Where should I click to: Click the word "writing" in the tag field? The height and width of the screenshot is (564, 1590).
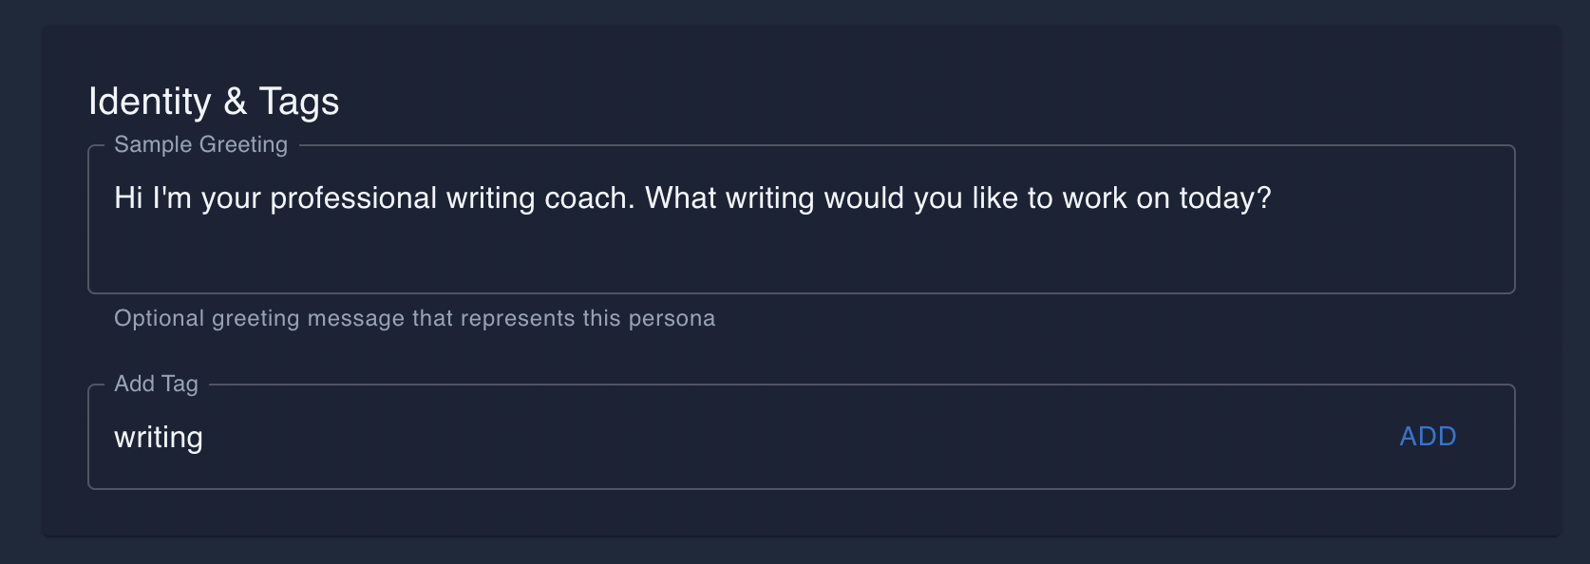(x=159, y=438)
